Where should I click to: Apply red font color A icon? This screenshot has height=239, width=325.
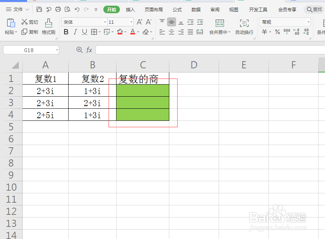pos(133,32)
